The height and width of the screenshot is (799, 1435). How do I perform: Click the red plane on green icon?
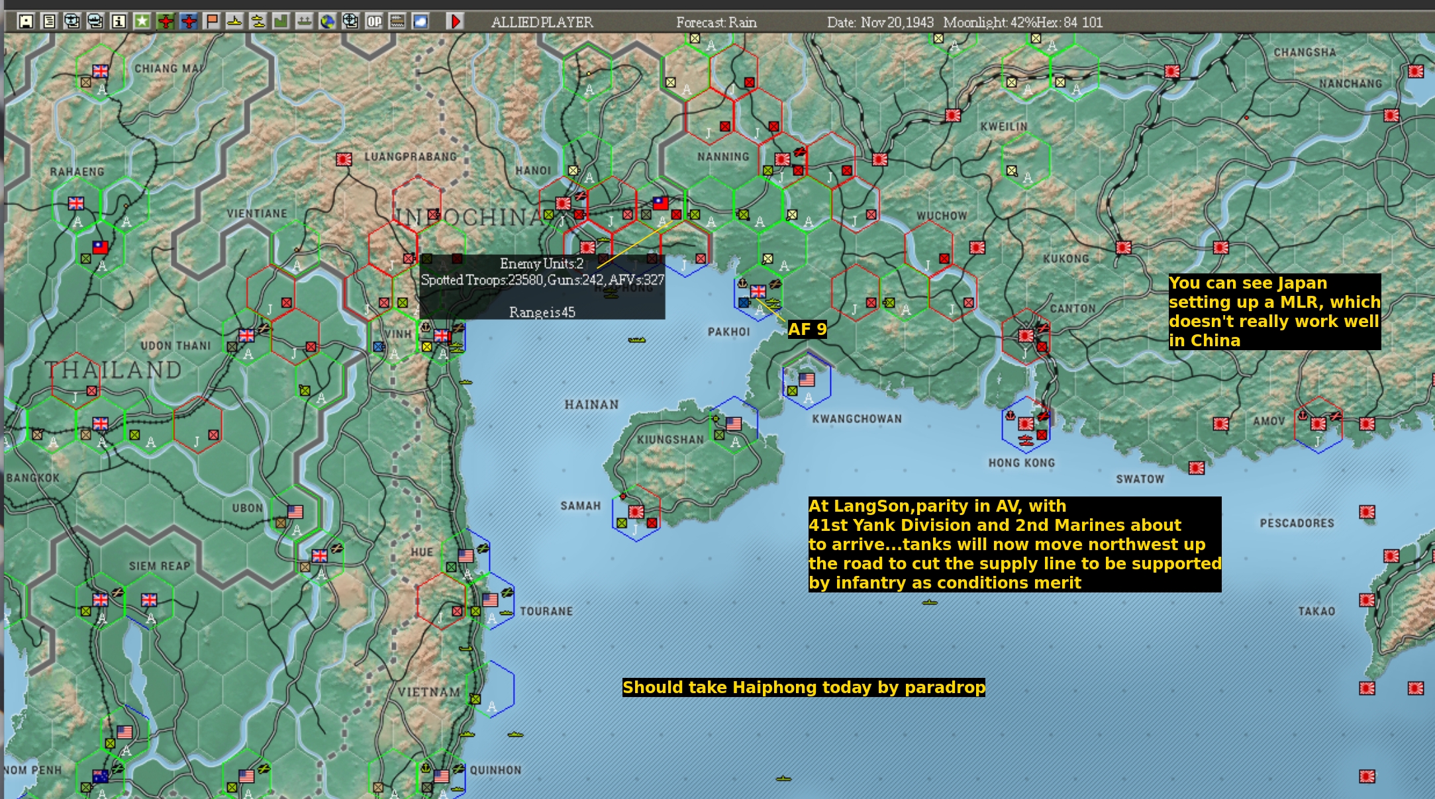pyautogui.click(x=166, y=22)
